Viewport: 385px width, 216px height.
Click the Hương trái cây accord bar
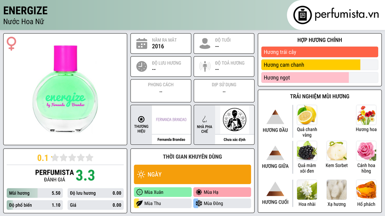320,52
